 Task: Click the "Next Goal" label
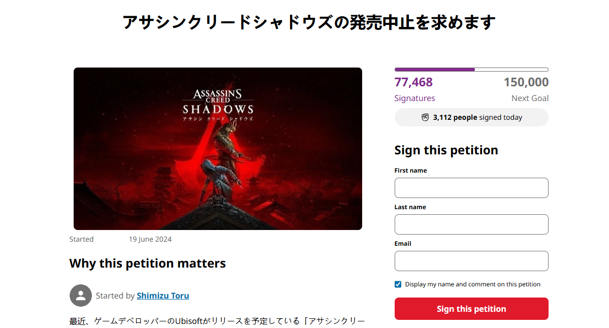pos(530,99)
